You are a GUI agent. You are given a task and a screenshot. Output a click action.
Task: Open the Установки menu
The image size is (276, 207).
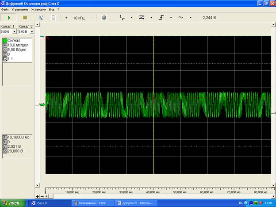pos(39,9)
